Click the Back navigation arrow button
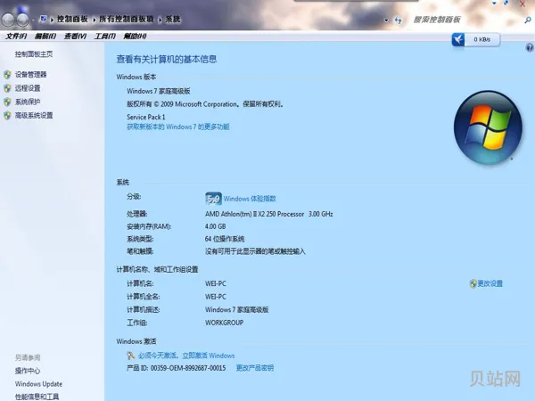The image size is (535, 401). point(8,20)
